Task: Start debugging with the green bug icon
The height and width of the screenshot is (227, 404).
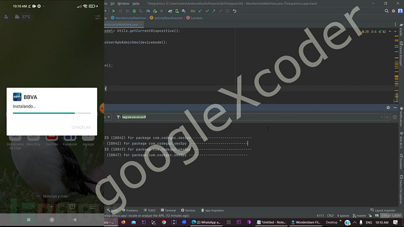Action: click(134, 11)
